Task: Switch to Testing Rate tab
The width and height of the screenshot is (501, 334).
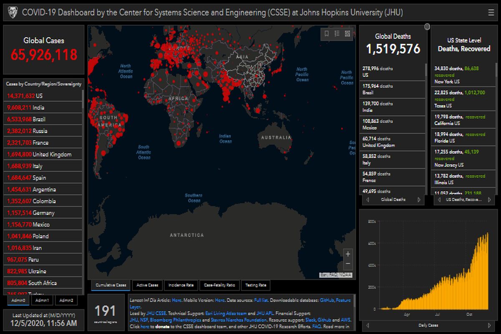Action: coord(256,285)
